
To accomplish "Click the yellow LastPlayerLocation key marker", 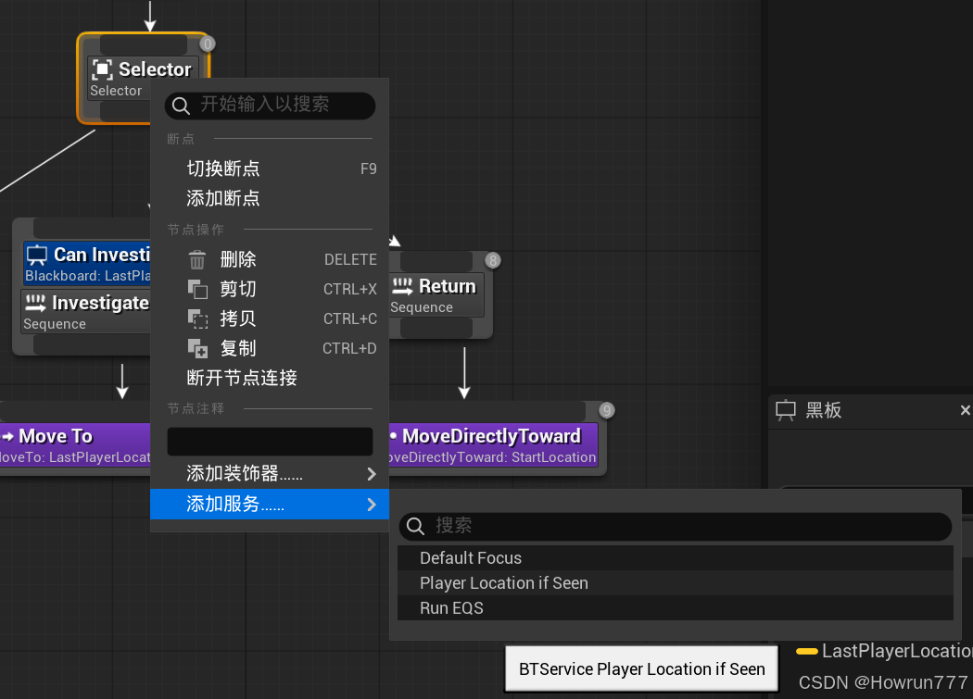I will (806, 651).
